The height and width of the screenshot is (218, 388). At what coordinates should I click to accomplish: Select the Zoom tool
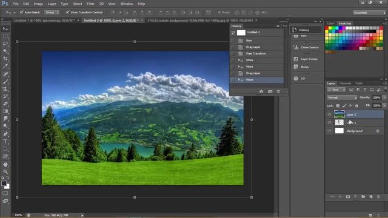(x=5, y=172)
